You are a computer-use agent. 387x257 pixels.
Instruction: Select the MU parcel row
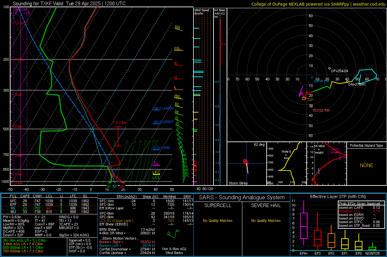[50, 212]
